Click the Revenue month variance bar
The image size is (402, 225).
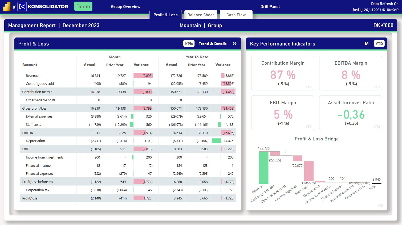point(143,76)
